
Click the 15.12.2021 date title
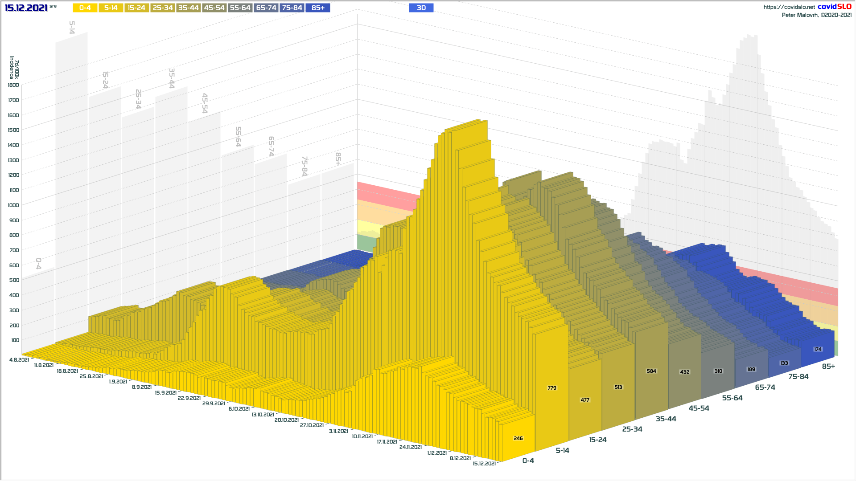coord(26,8)
